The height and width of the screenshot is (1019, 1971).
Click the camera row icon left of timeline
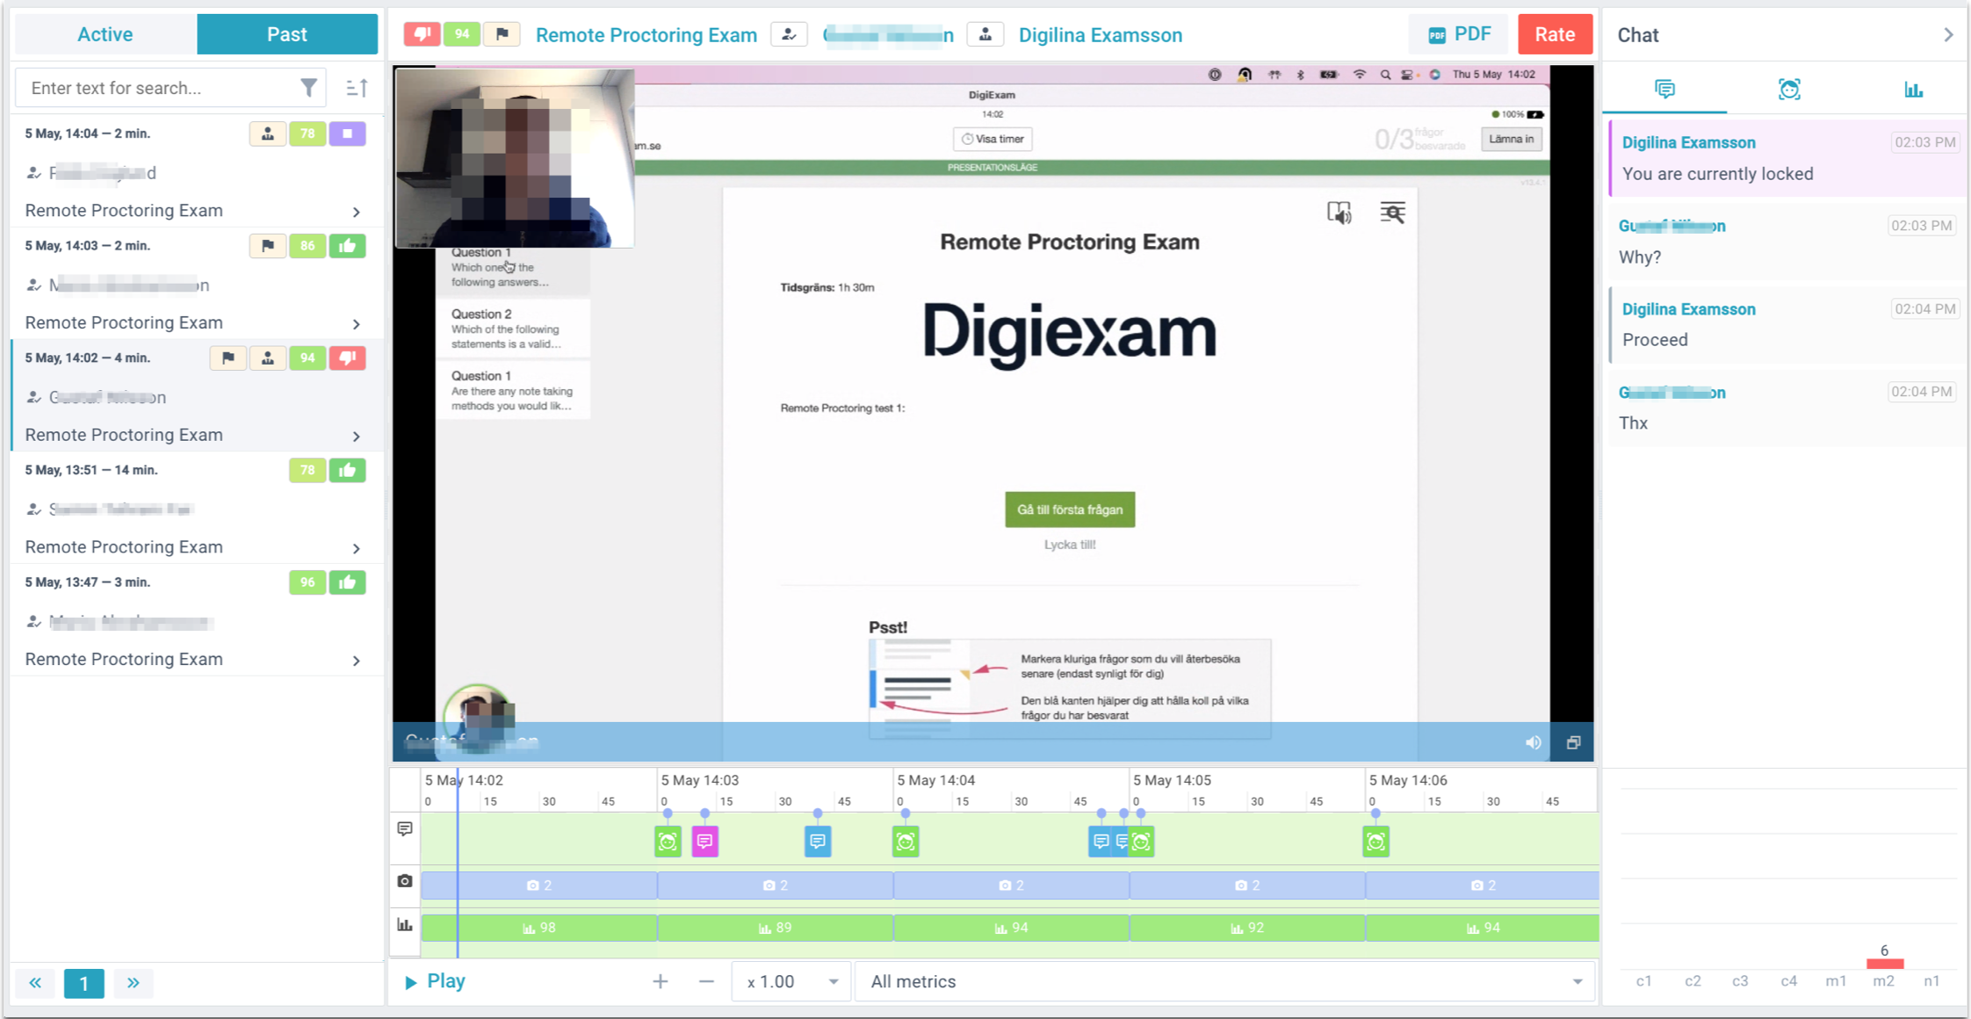(405, 880)
